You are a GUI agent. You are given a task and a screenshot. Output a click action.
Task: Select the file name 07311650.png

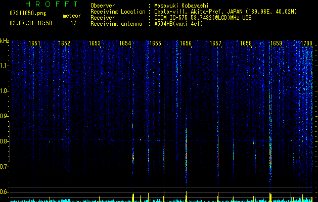tap(28, 13)
